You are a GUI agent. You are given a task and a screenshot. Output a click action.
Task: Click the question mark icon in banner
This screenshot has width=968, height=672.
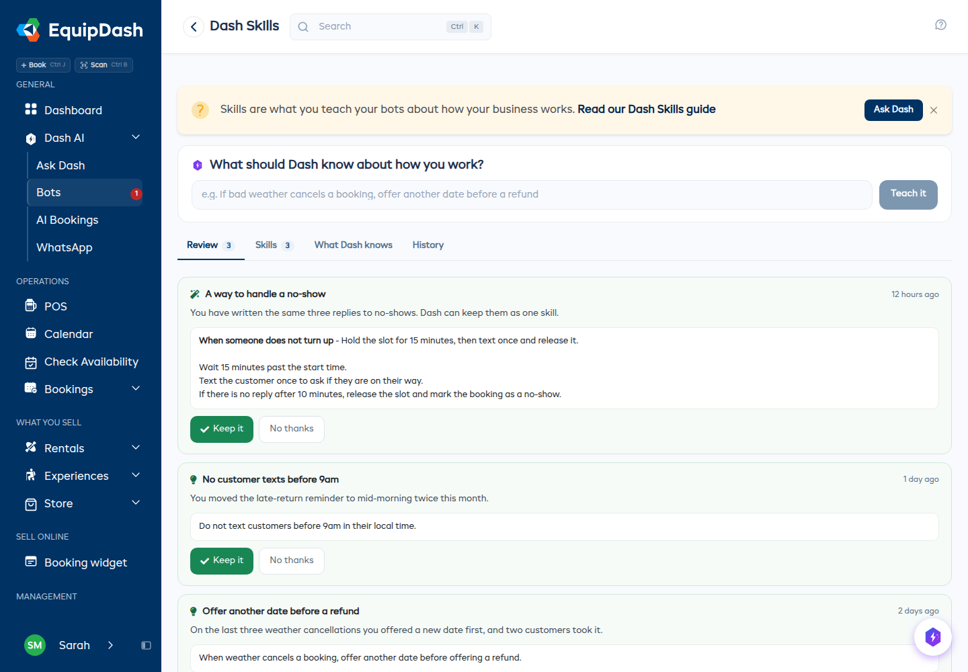click(x=200, y=110)
